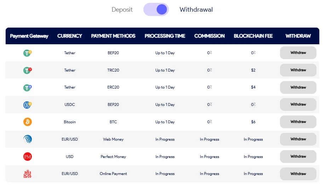This screenshot has height=187, width=326.
Task: Toggle the Deposit/Withdrawal switch
Action: (x=156, y=10)
